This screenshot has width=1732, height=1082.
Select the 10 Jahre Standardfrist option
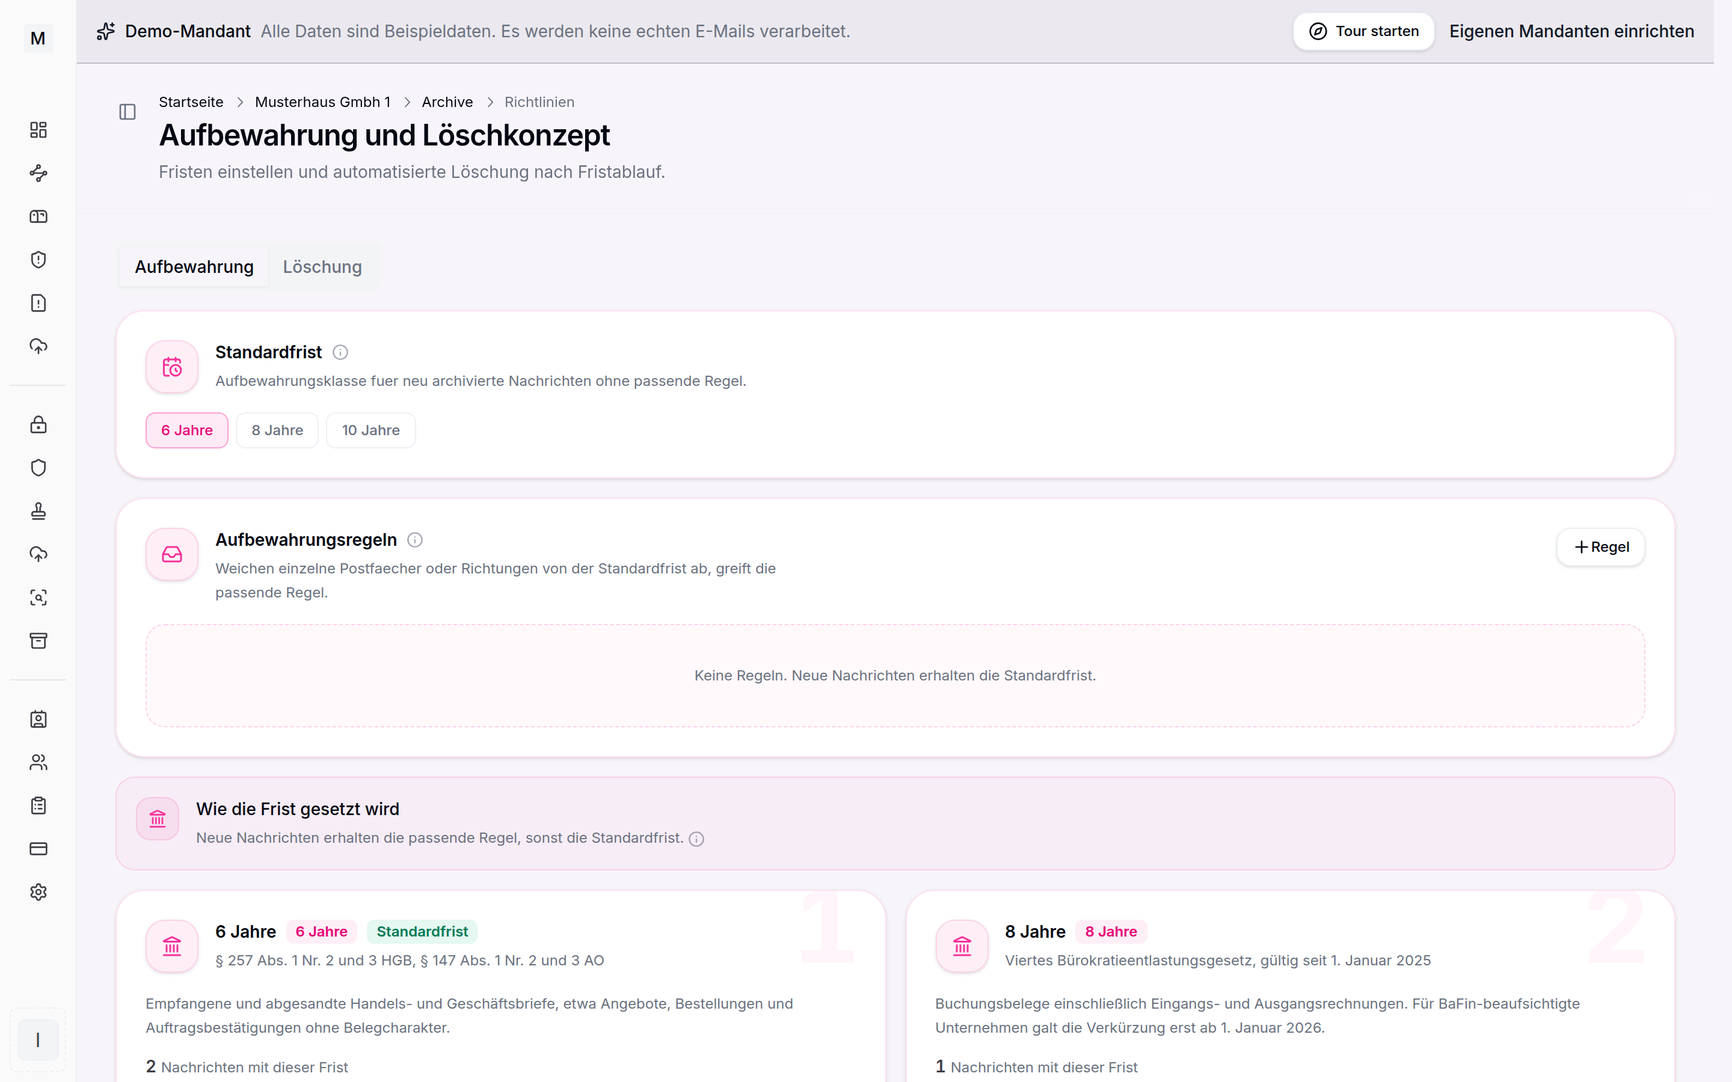(x=370, y=430)
